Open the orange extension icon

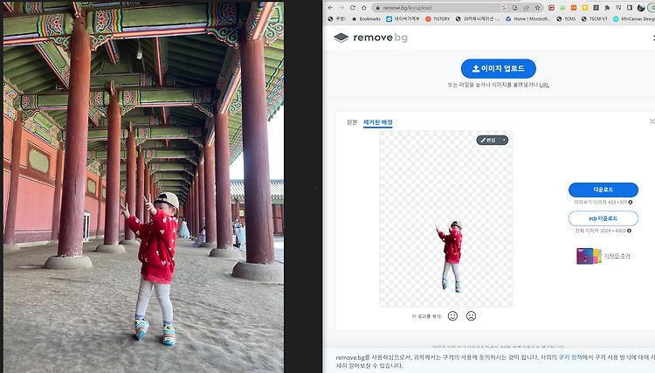[x=574, y=8]
